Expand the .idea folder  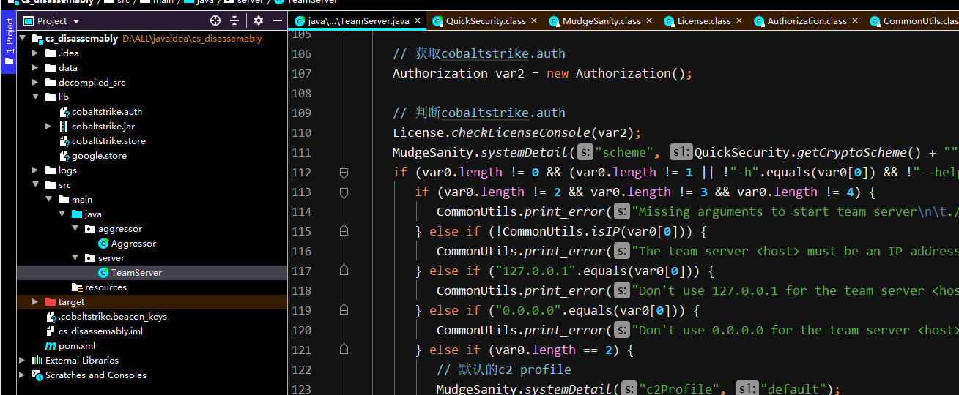coord(36,53)
